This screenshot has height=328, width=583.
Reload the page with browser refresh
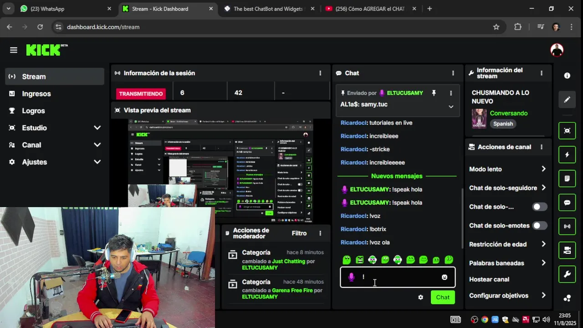pos(40,27)
